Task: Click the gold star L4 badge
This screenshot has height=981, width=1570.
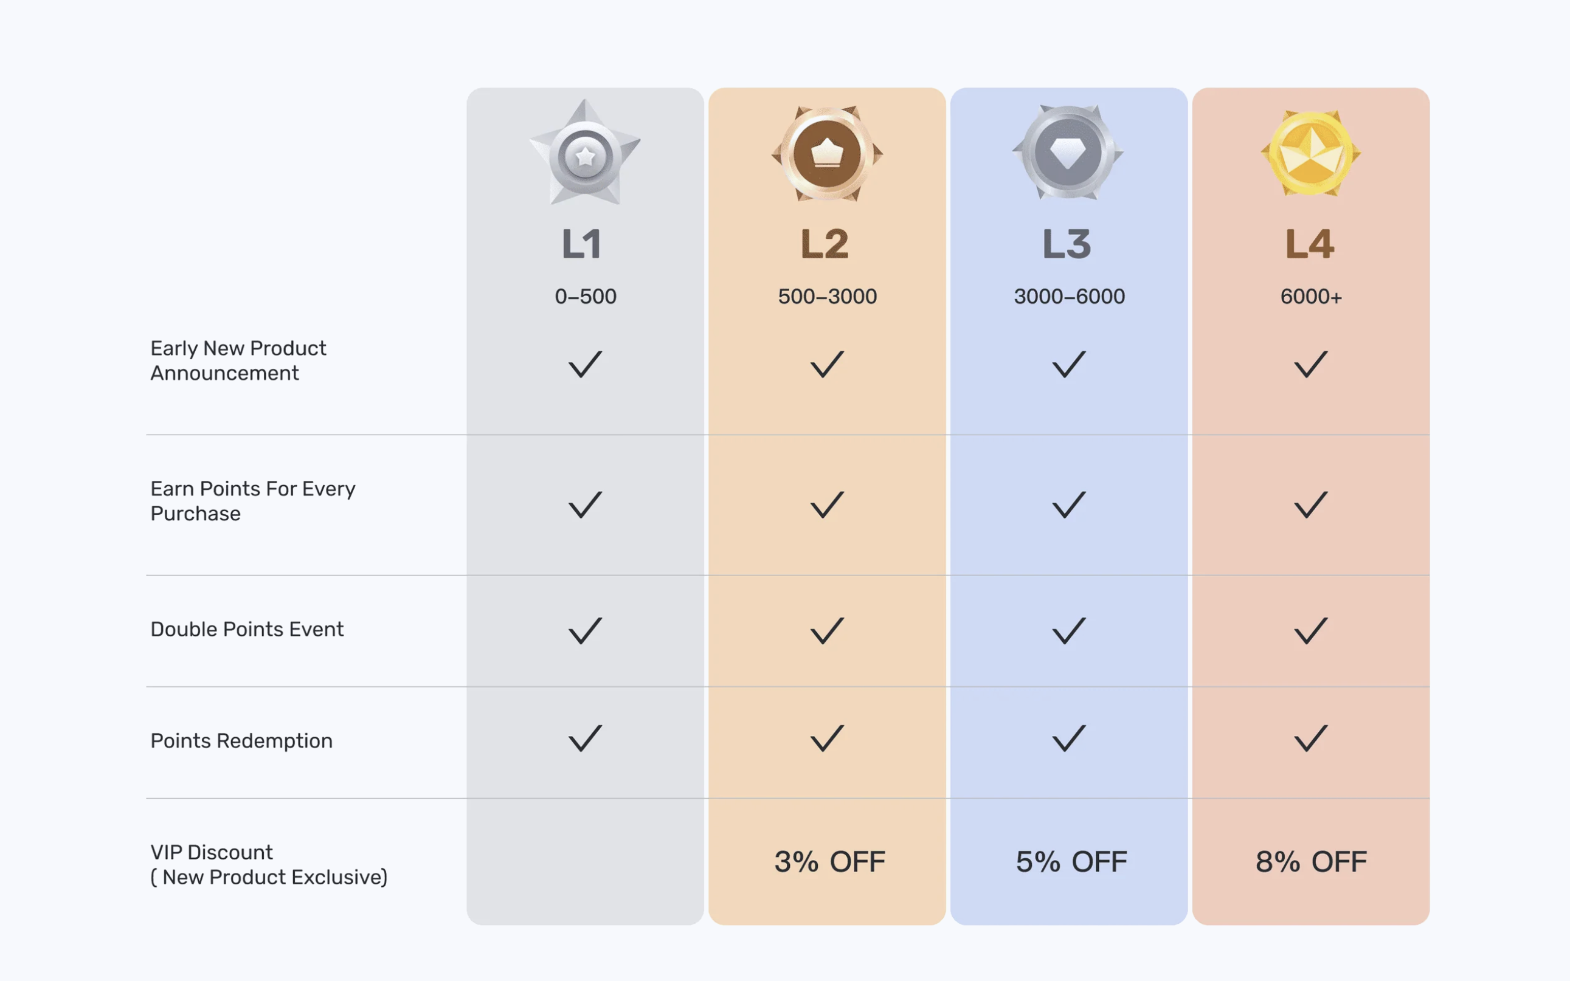Action: pyautogui.click(x=1310, y=153)
